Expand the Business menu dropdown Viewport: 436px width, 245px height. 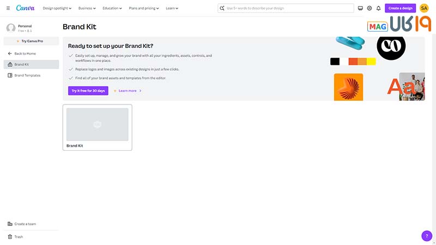(87, 8)
